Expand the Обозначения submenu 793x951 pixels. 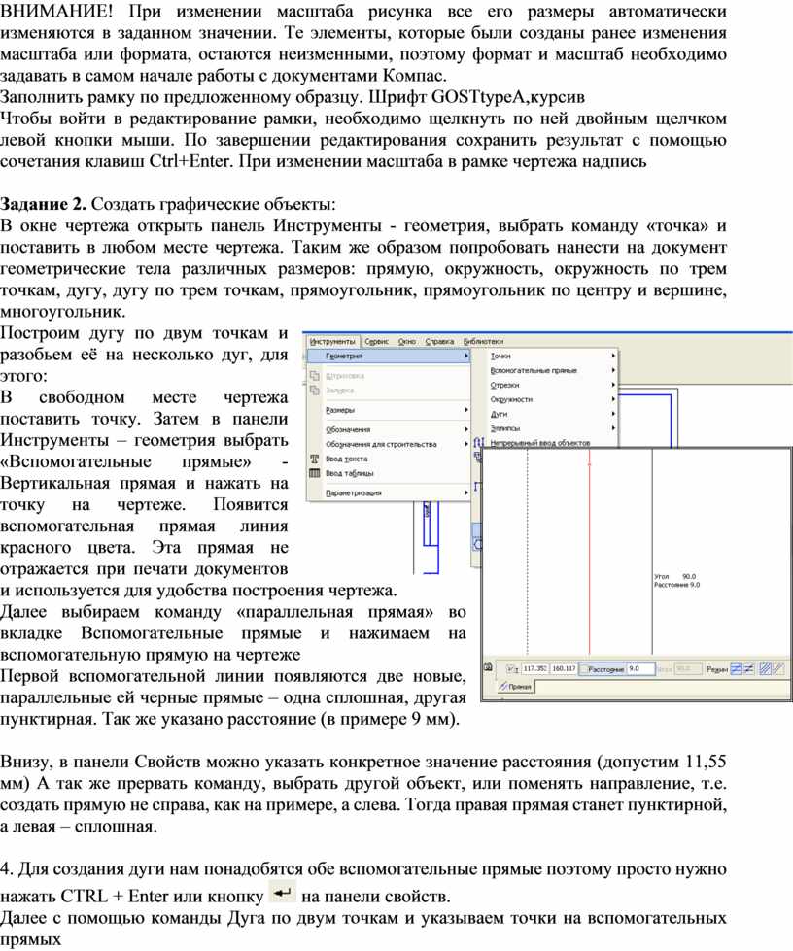coord(389,429)
